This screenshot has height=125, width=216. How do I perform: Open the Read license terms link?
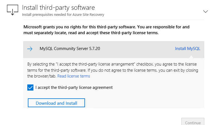coord(74,76)
